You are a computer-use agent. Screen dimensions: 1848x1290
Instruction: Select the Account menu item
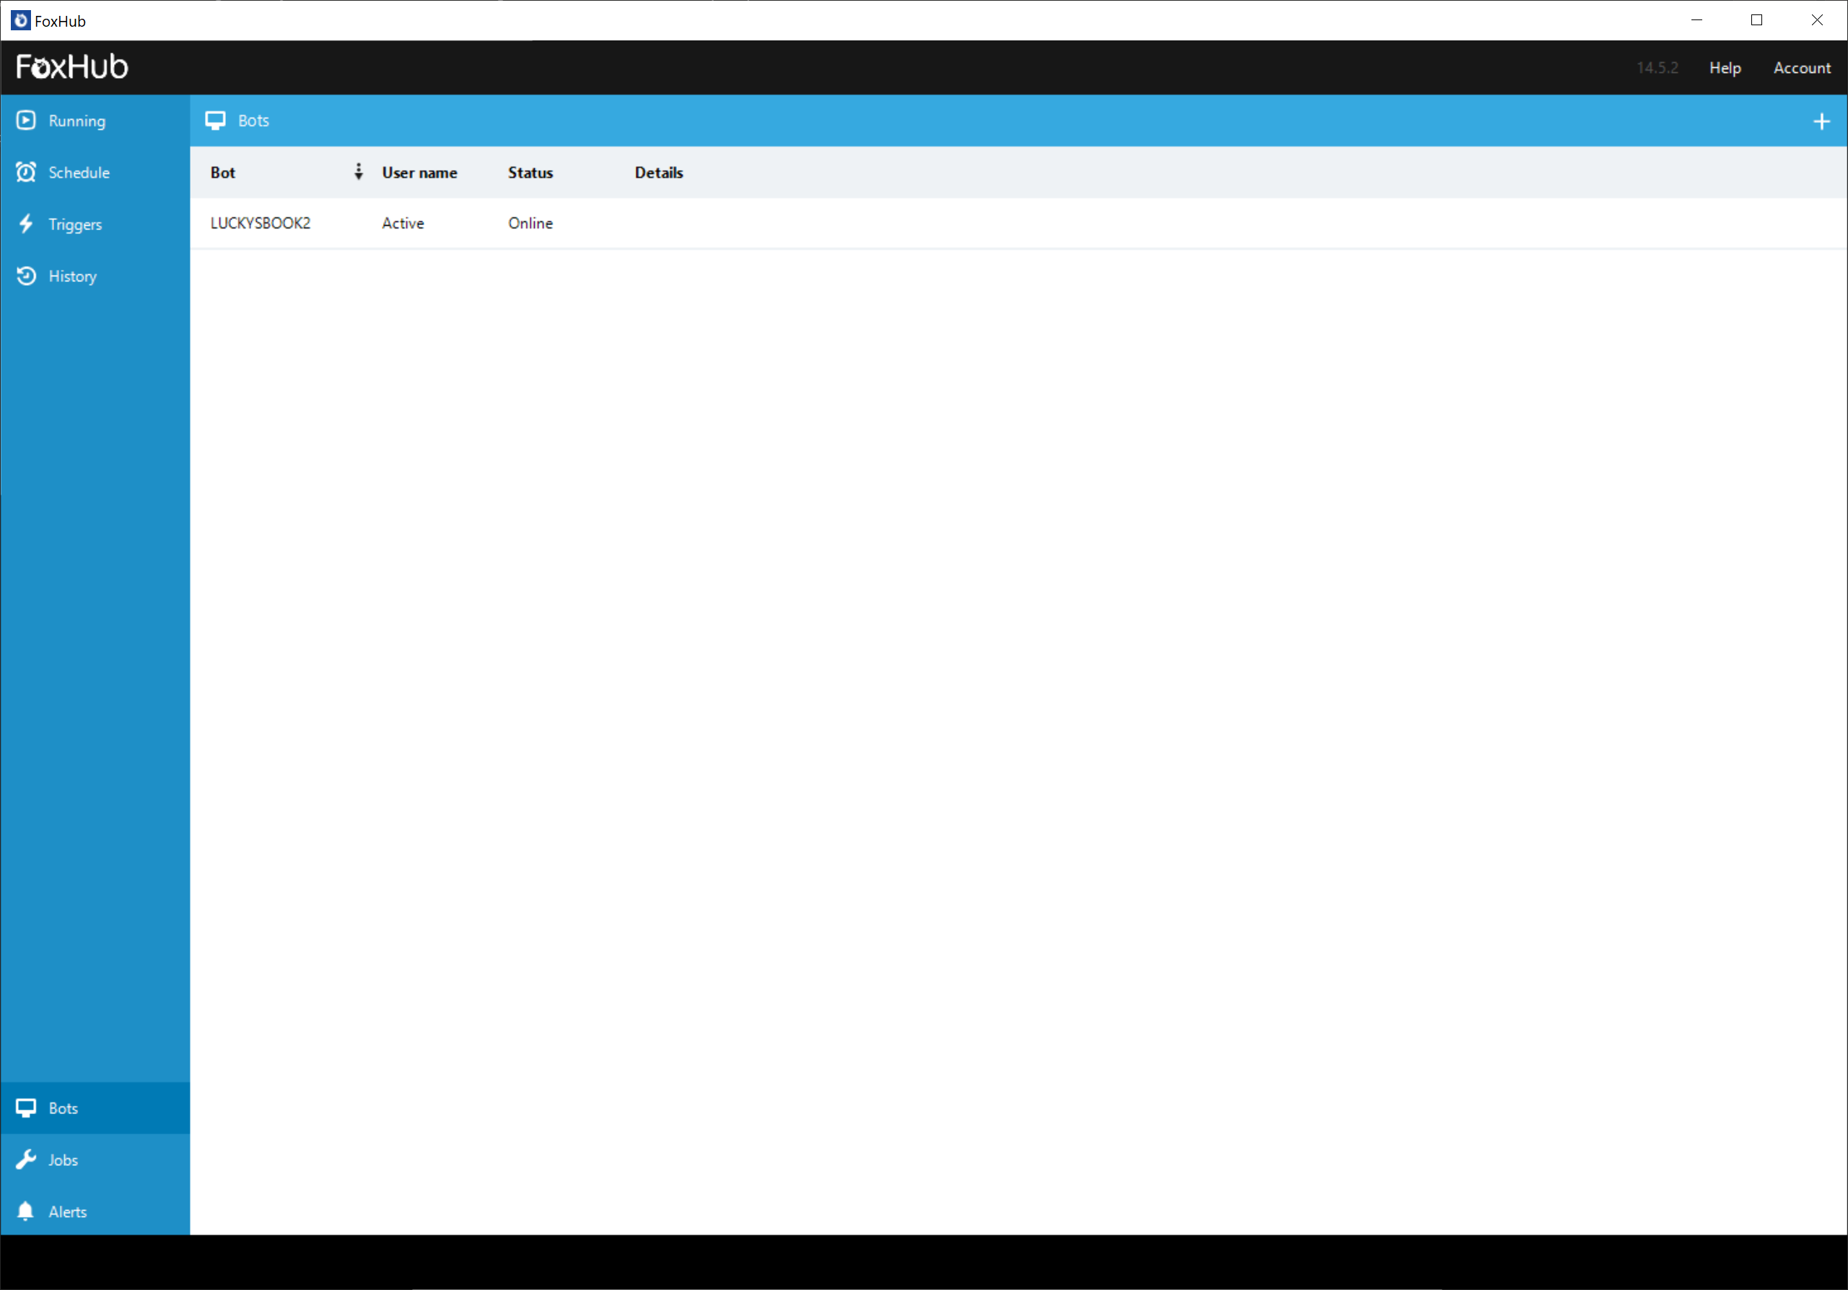(1802, 66)
